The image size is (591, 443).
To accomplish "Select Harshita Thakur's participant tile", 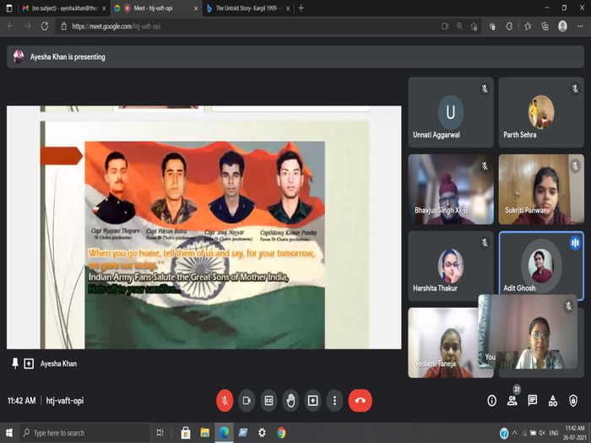I will [x=451, y=266].
